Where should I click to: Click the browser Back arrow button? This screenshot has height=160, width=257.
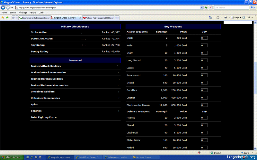(3, 7)
